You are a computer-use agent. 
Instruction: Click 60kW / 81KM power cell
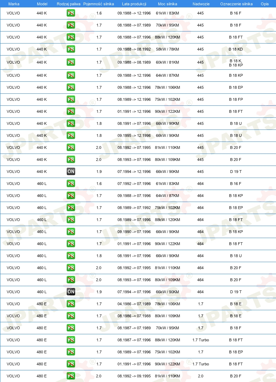click(x=168, y=62)
